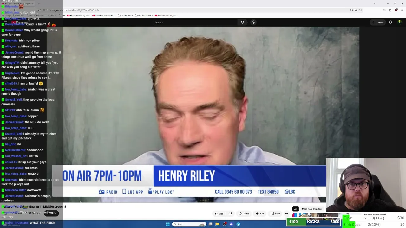Click username bal_dric in chat

[x=10, y=144]
